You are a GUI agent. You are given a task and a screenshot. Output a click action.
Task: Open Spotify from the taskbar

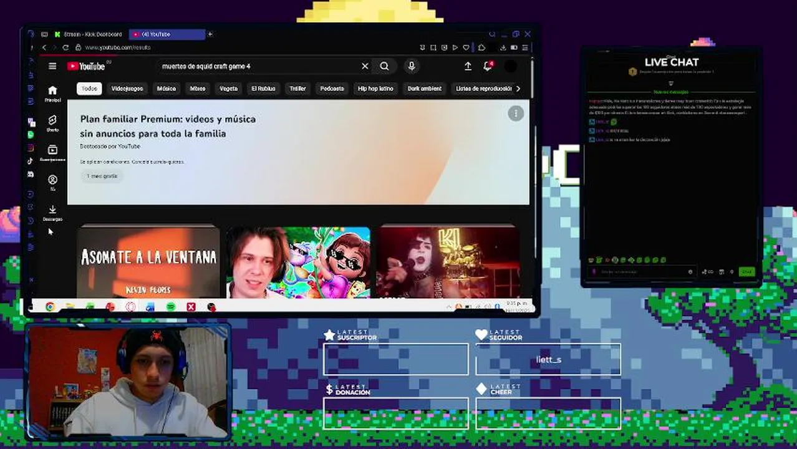point(171,307)
